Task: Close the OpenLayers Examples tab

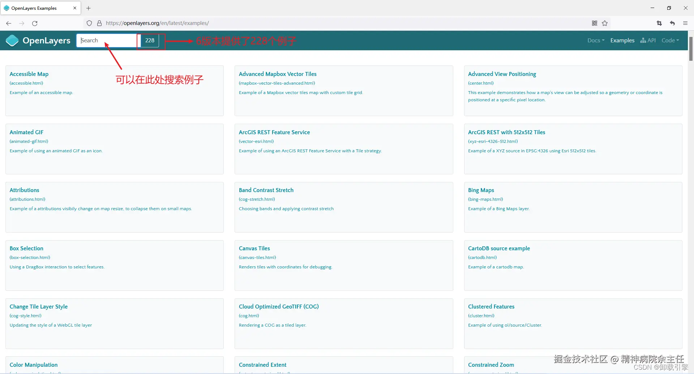Action: coord(75,8)
